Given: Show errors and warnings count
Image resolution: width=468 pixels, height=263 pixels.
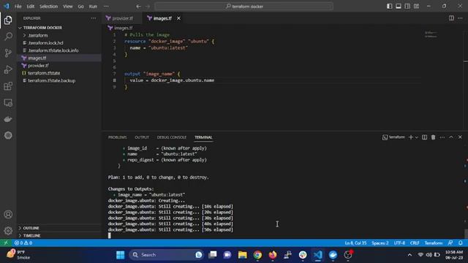Looking at the screenshot, I should point(23,243).
